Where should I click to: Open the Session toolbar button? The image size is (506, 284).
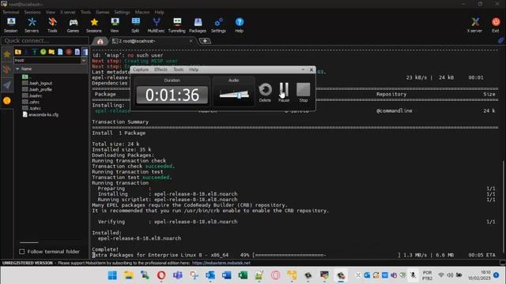pyautogui.click(x=10, y=25)
